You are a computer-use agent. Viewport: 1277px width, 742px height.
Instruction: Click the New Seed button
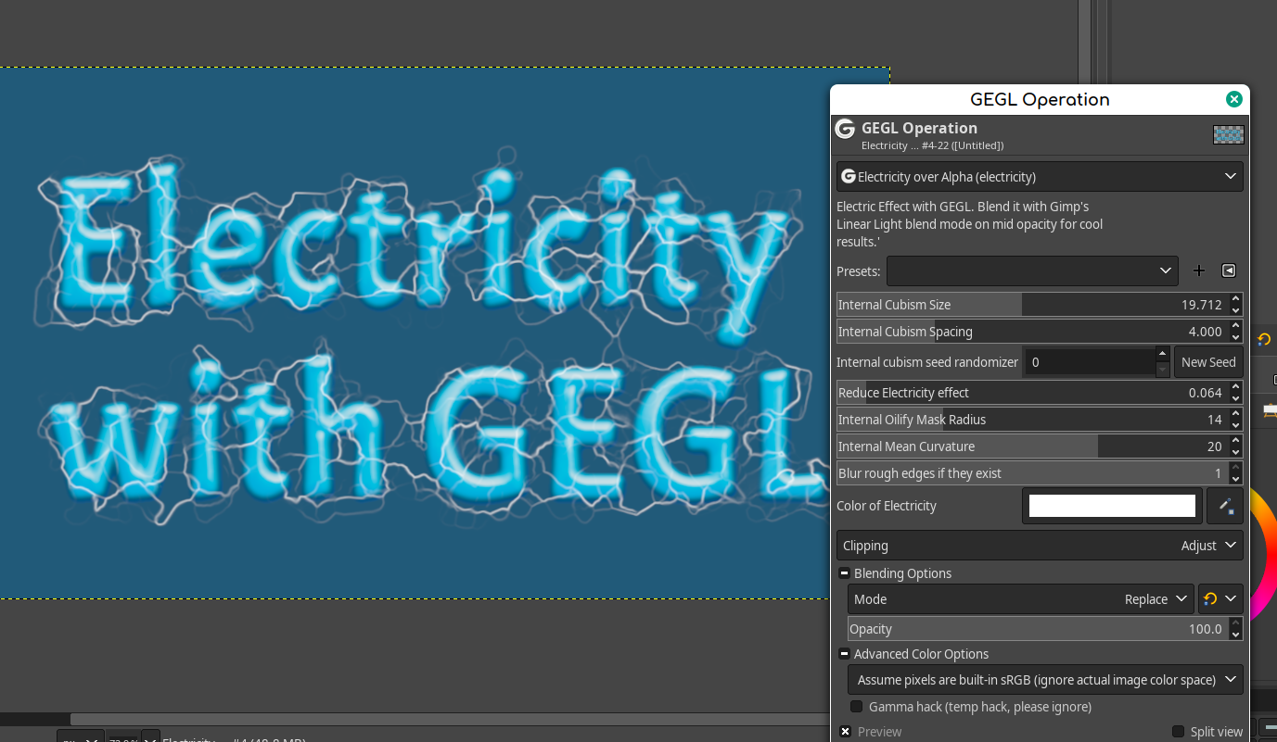[x=1208, y=362]
